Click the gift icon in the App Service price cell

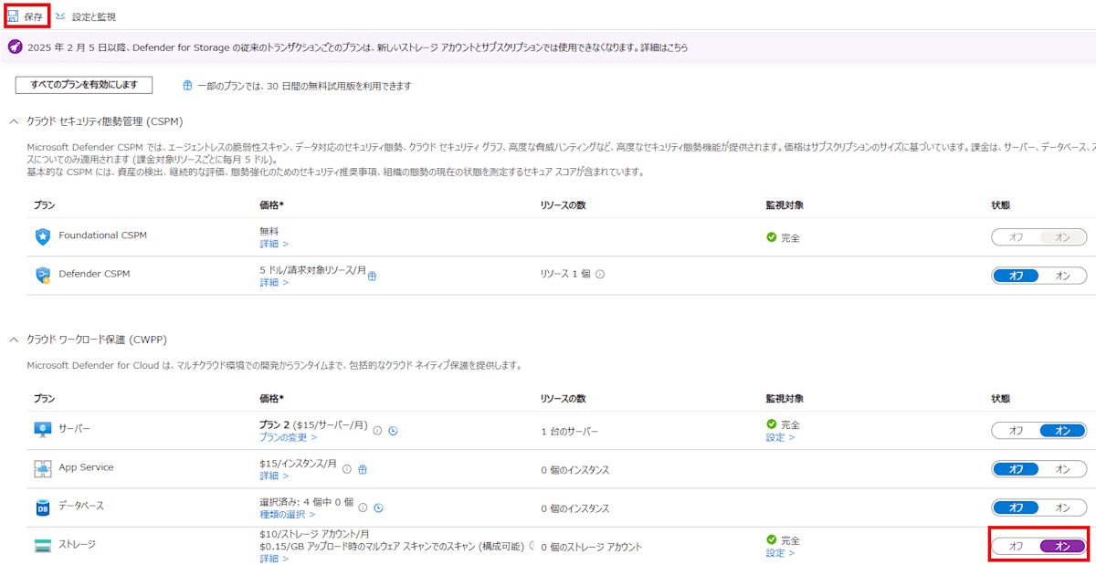pyautogui.click(x=363, y=469)
